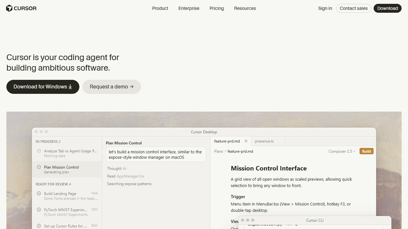Image resolution: width=408 pixels, height=229 pixels.
Task: Click the Sign in link
Action: [x=325, y=8]
